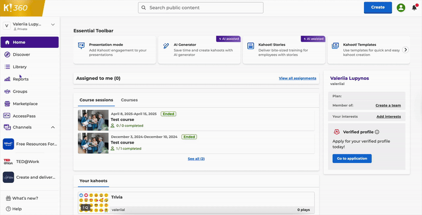Click Go to application button
The height and width of the screenshot is (215, 422).
click(x=352, y=158)
